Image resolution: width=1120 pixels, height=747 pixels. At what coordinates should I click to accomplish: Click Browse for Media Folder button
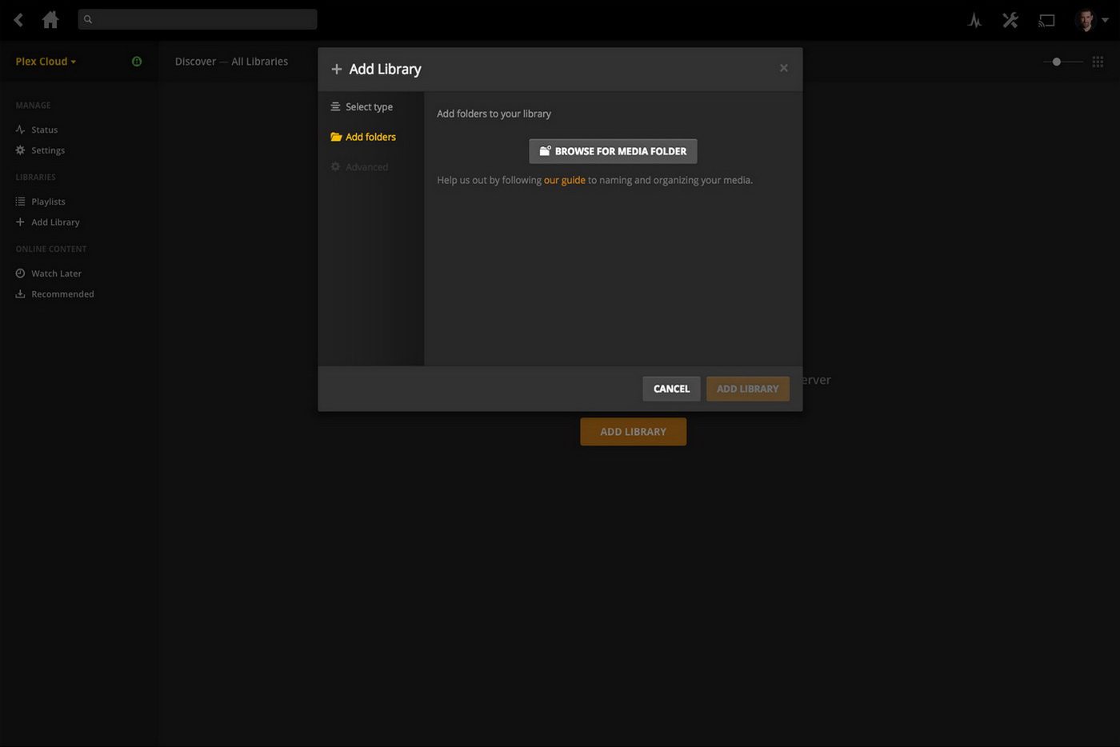click(613, 151)
